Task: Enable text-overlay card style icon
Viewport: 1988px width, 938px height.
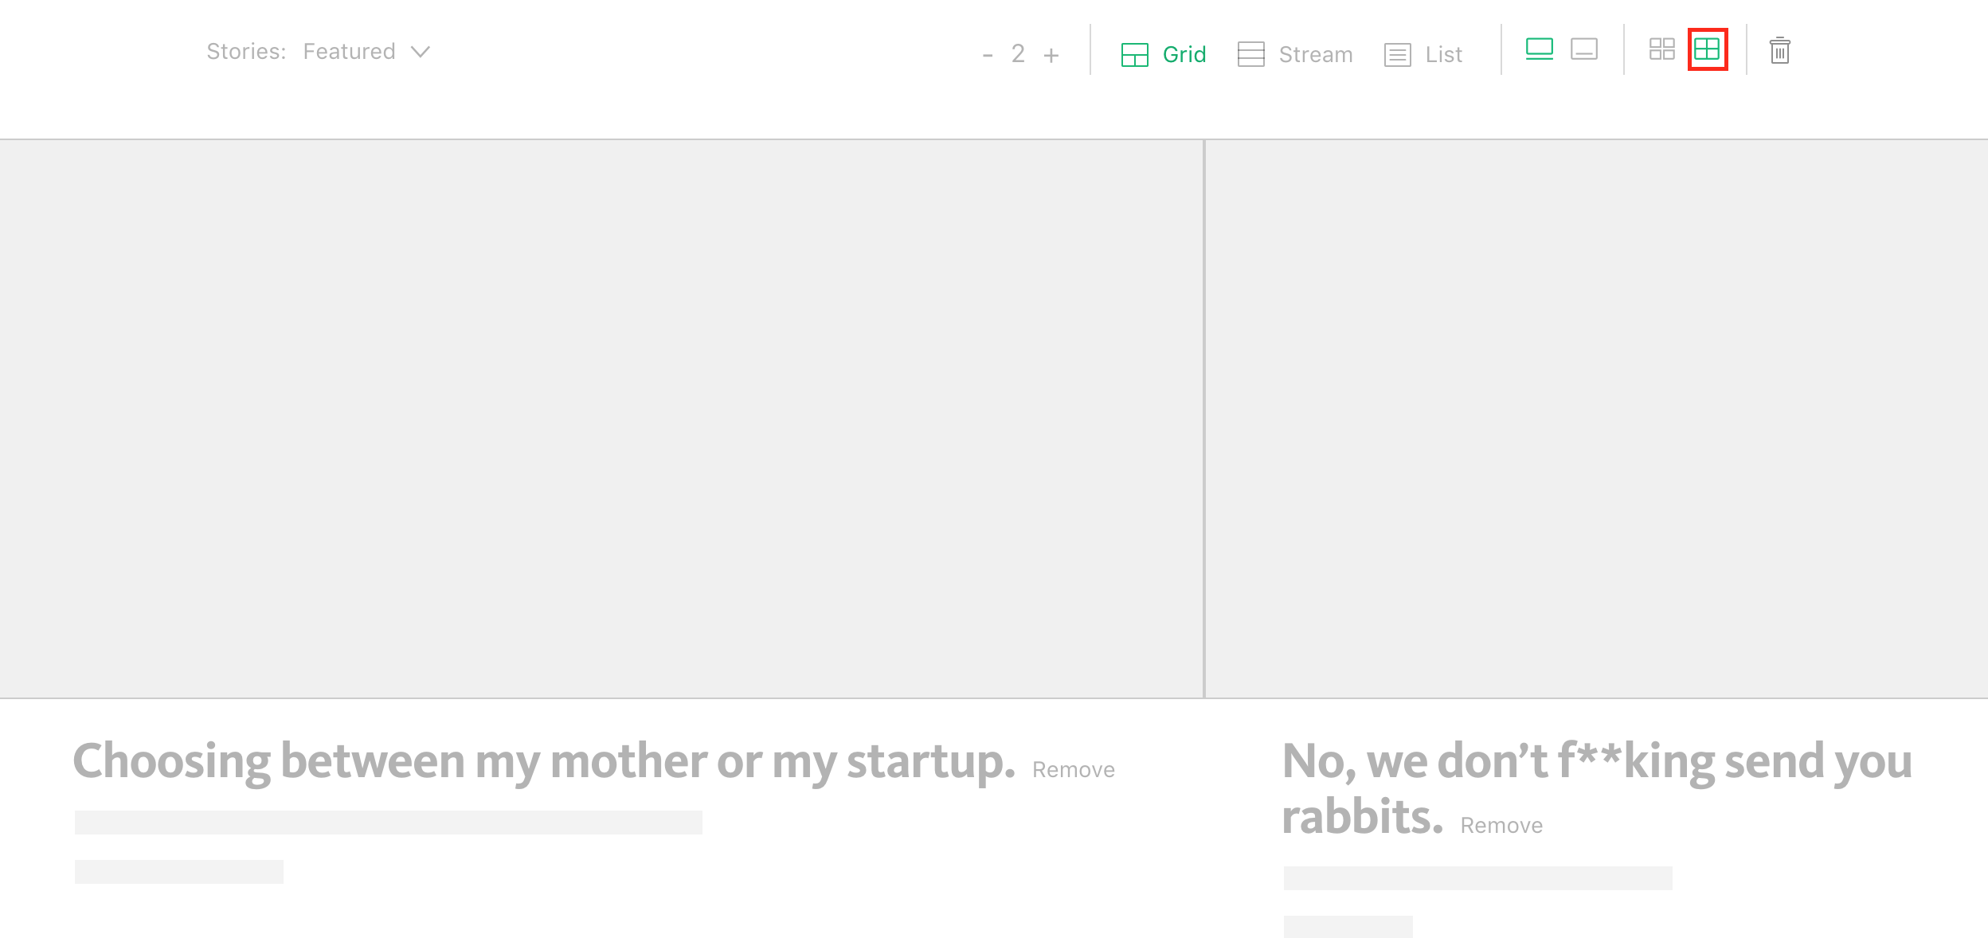Action: [1584, 49]
